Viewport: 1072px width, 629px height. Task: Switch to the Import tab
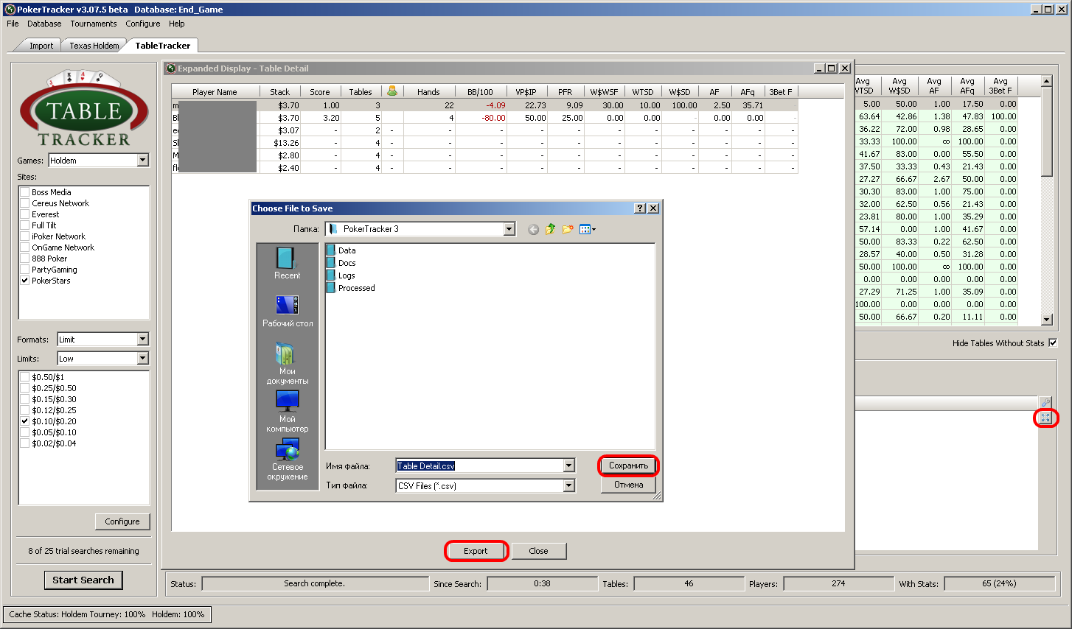pyautogui.click(x=41, y=46)
